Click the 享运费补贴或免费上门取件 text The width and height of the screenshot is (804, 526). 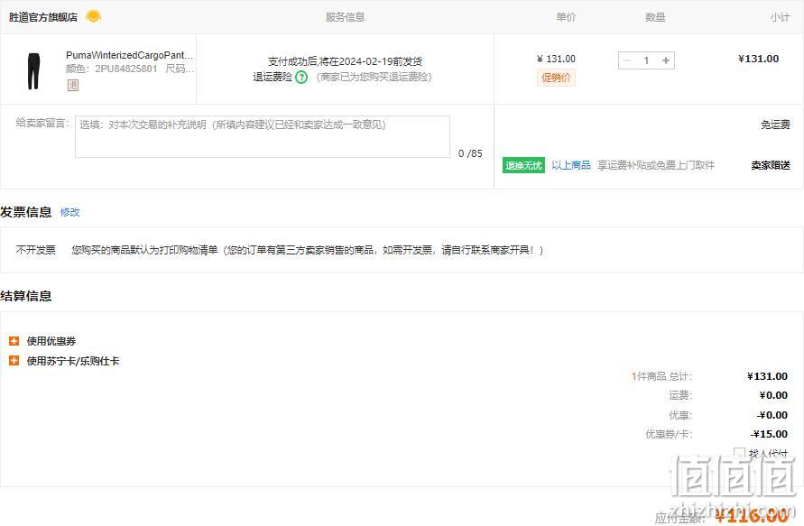(x=656, y=165)
